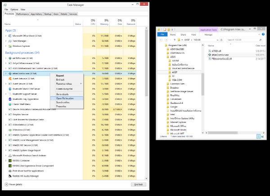Viewport: 270px width, 196px height.
Task: Click the Name column header in Explorer
Action: coord(211,45)
